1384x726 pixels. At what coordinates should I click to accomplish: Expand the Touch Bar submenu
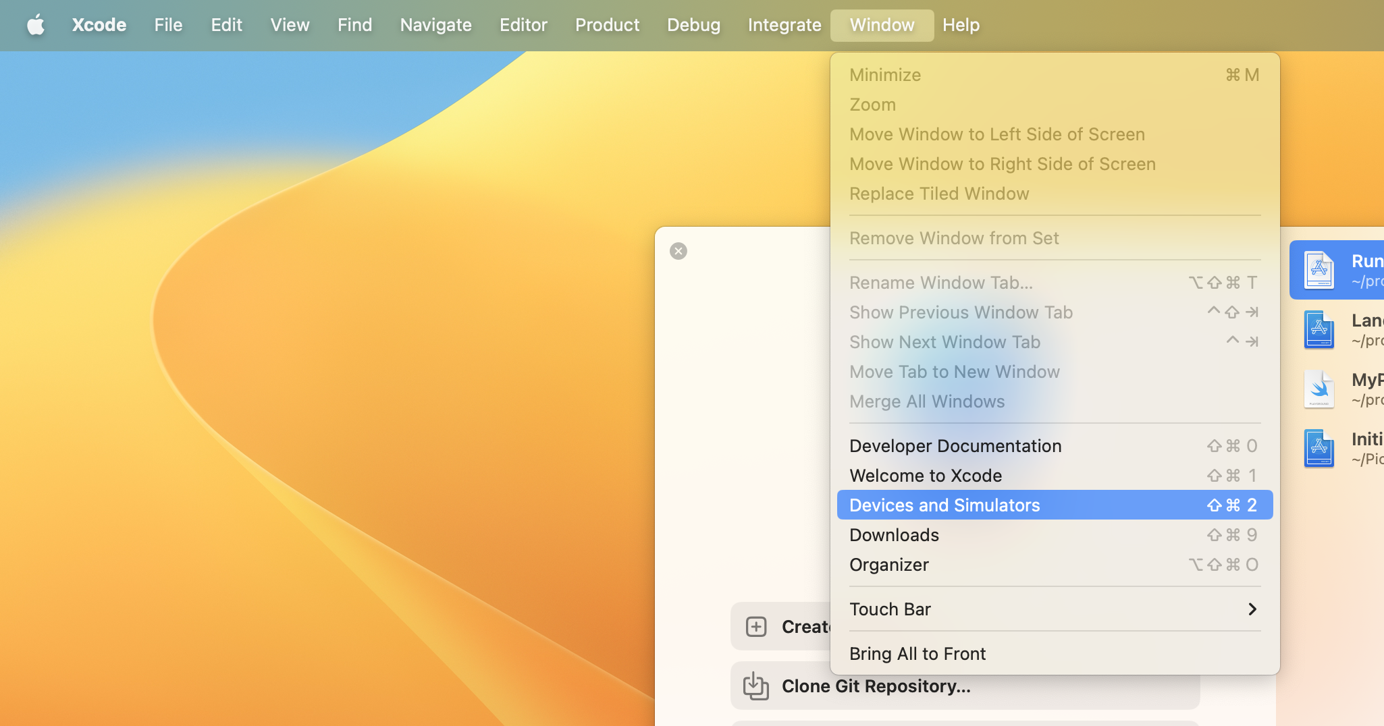tap(890, 609)
